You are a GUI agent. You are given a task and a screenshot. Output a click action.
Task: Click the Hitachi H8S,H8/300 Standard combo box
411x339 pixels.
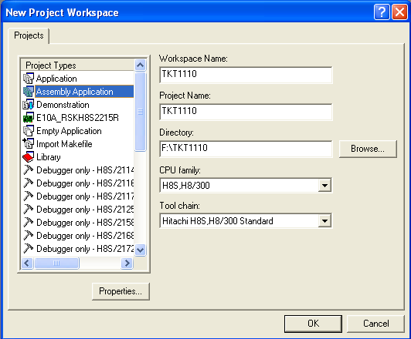click(246, 221)
